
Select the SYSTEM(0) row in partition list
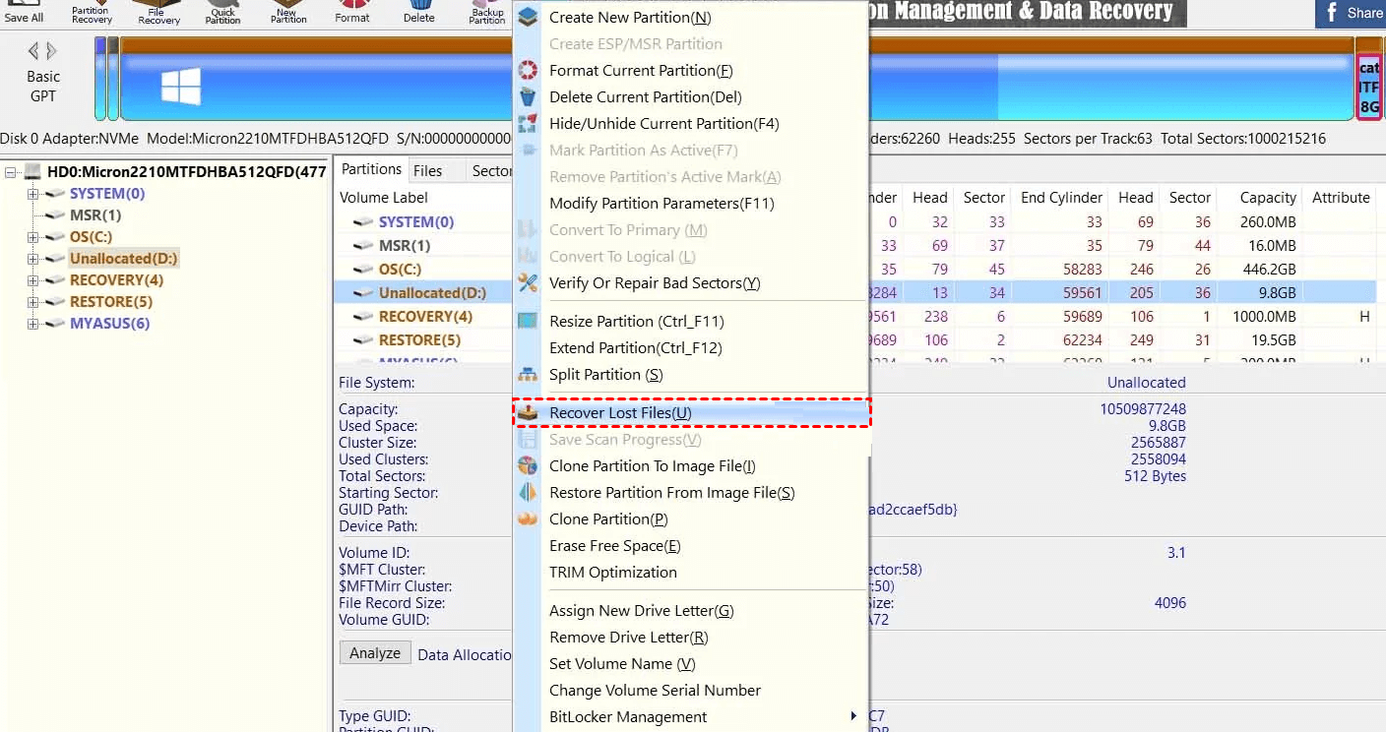point(416,222)
